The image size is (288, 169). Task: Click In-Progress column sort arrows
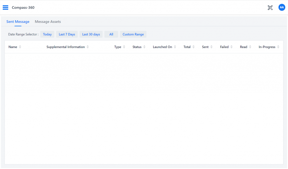[278, 47]
